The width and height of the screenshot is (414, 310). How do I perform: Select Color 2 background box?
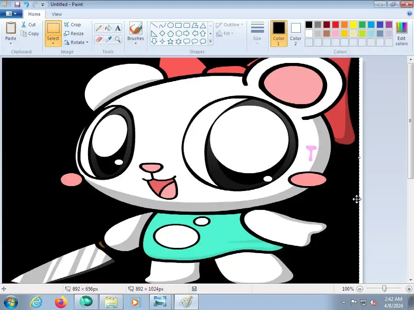[x=296, y=34]
